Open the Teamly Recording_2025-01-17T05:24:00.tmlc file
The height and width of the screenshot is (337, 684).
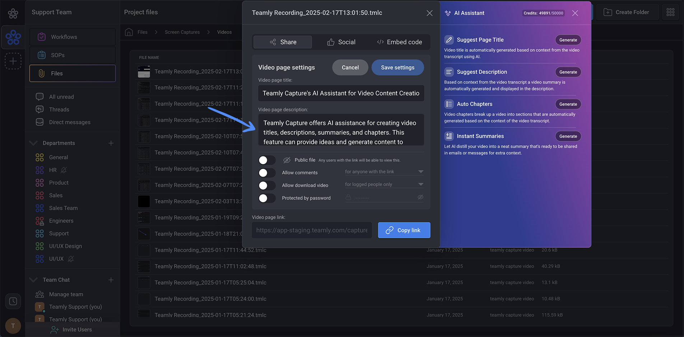pyautogui.click(x=210, y=299)
